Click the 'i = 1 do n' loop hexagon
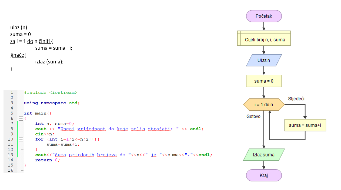Viewport: 341px width, 190px height. 264,105
